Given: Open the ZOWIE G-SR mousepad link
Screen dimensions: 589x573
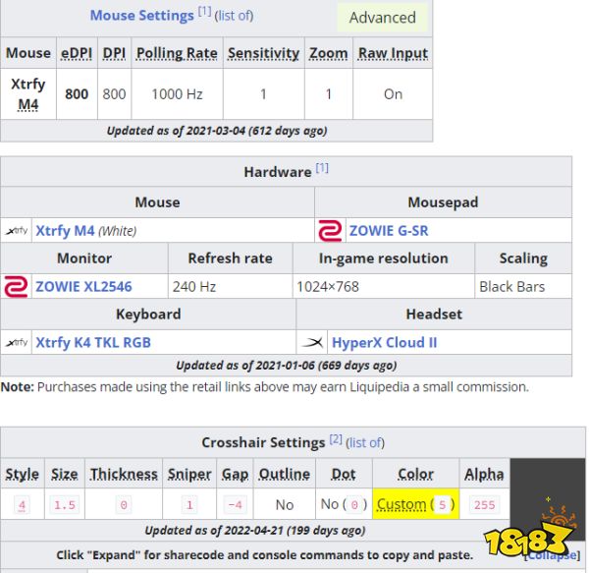Looking at the screenshot, I should click(x=389, y=231).
